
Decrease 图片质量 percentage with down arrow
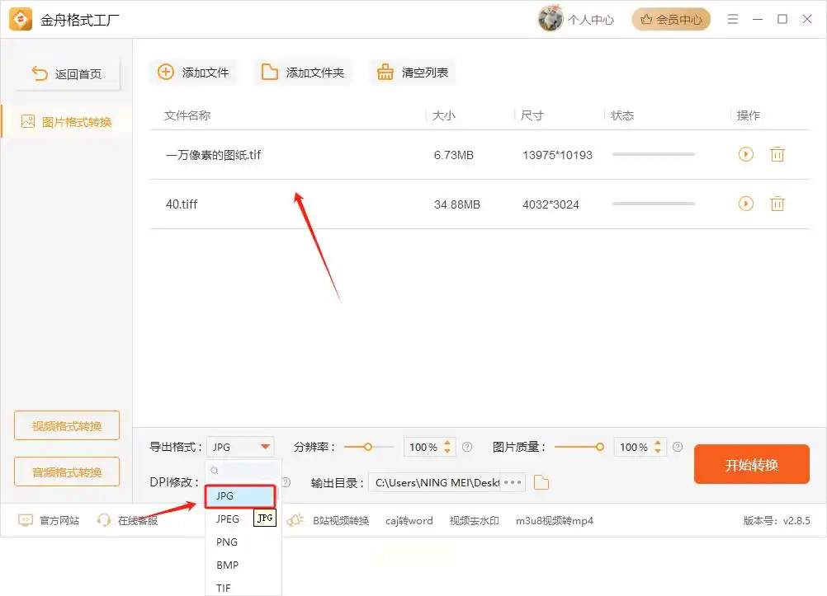658,451
